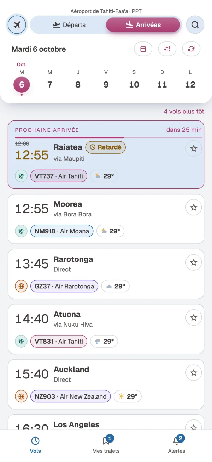This screenshot has width=212, height=462.
Task: Open the filter sliders icon
Action: [167, 49]
